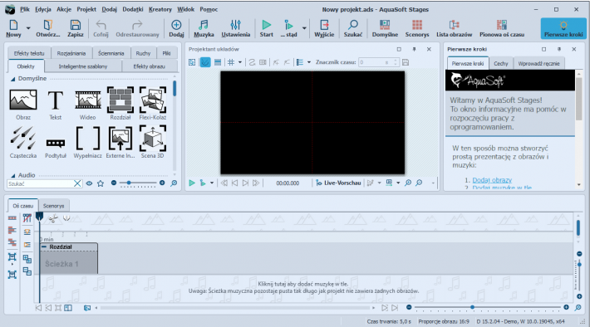Click the Wyjście export icon

[324, 28]
